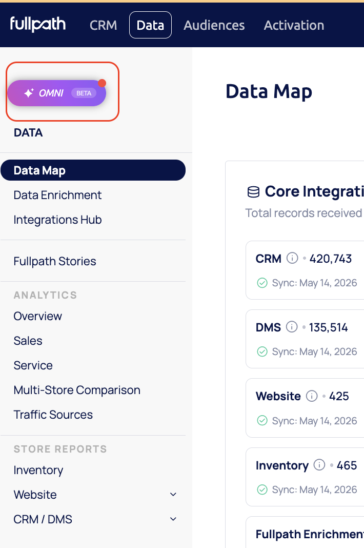Open the Inventory store report in sidebar
Viewport: 364px width, 548px height.
click(x=38, y=470)
